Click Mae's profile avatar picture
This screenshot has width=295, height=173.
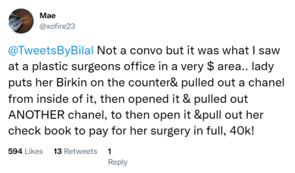click(21, 21)
